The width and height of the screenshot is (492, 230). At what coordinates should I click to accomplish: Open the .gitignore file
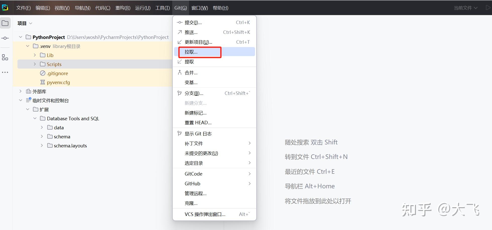[x=57, y=73]
